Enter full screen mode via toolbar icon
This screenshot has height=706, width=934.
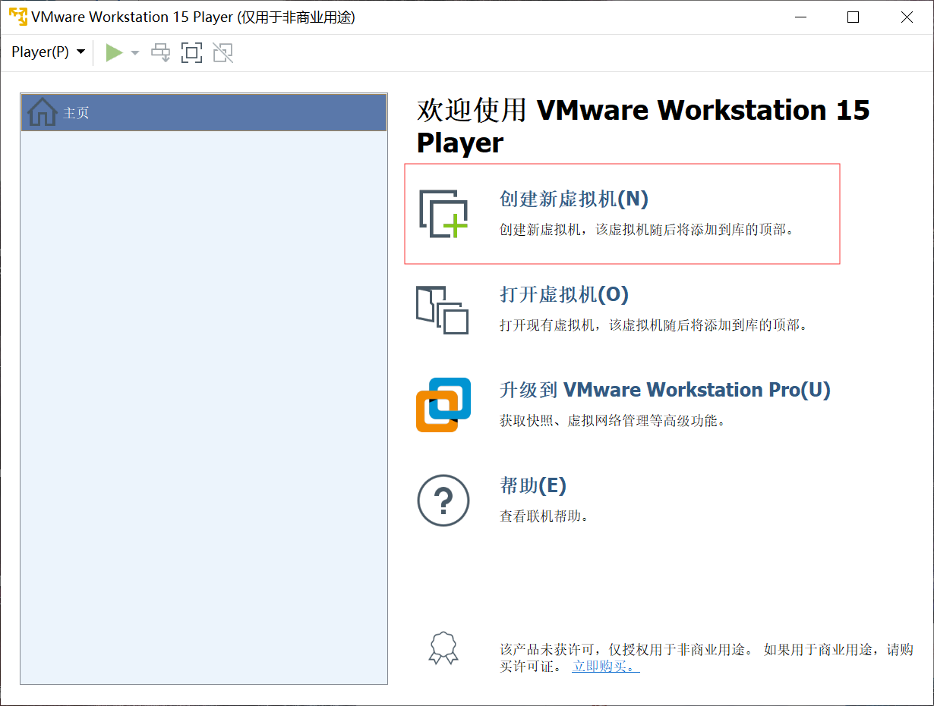[191, 52]
